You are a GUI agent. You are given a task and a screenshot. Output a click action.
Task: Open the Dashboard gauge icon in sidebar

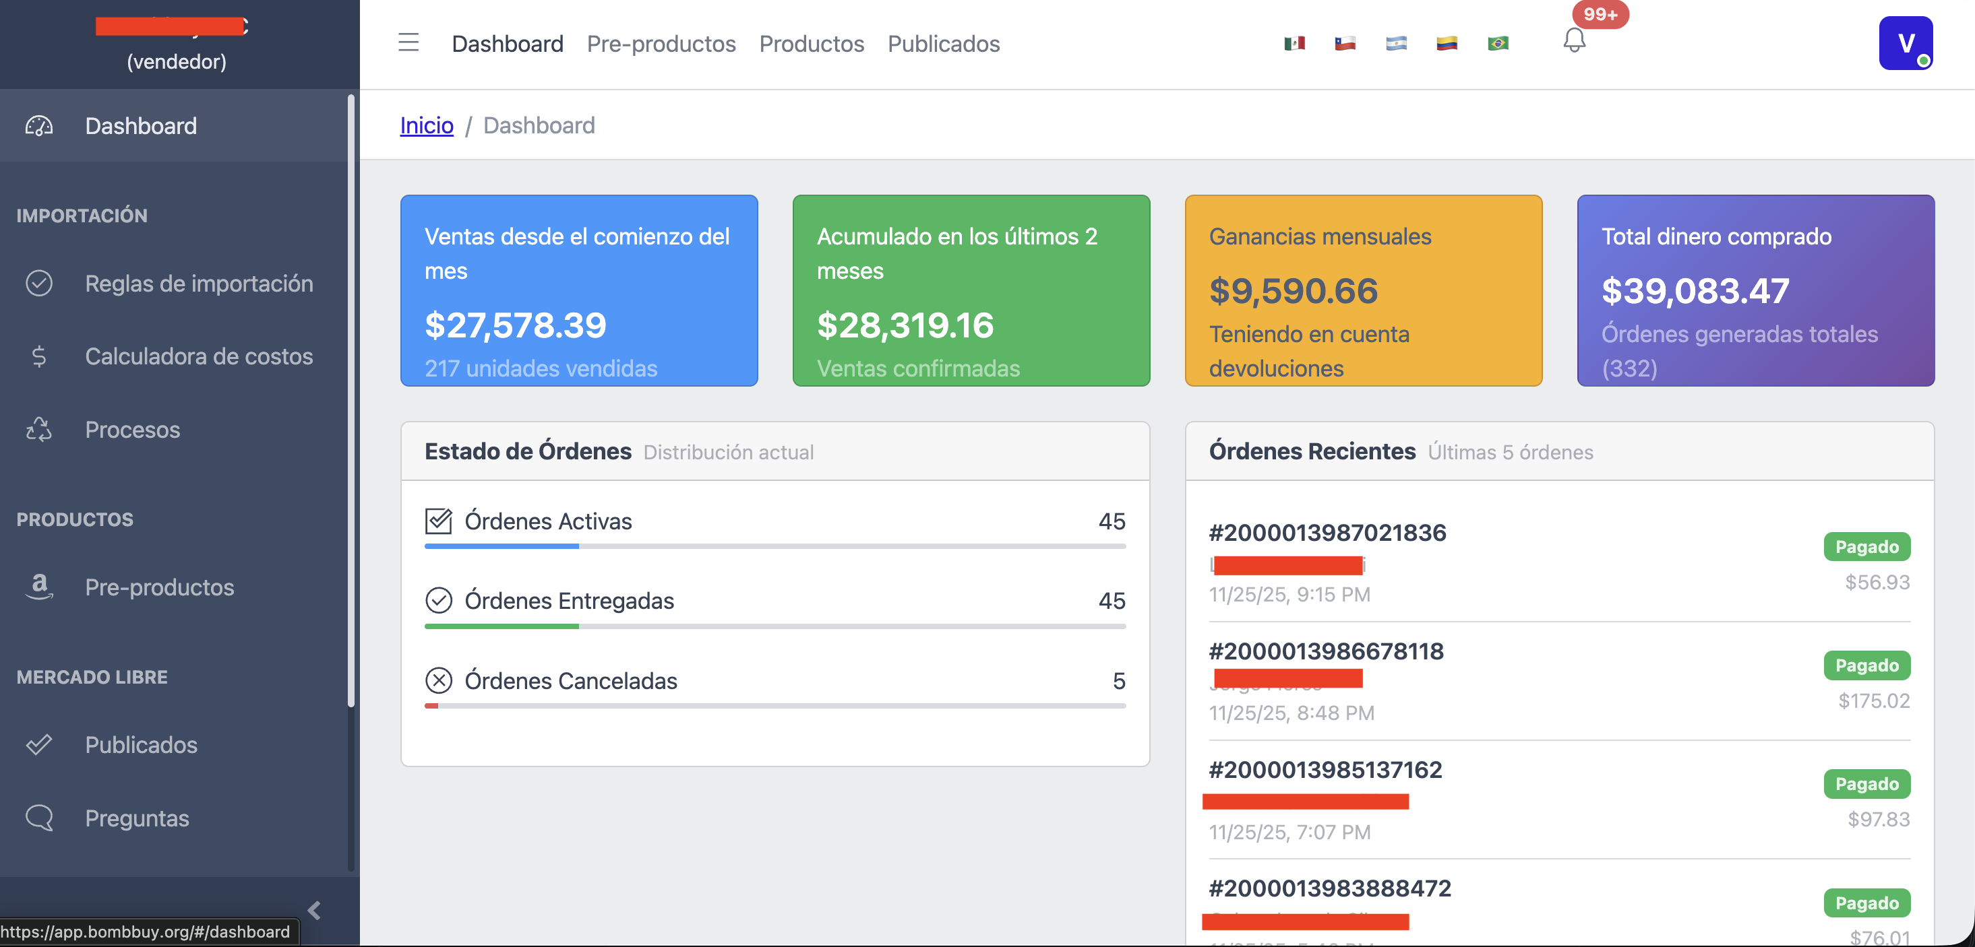38,126
